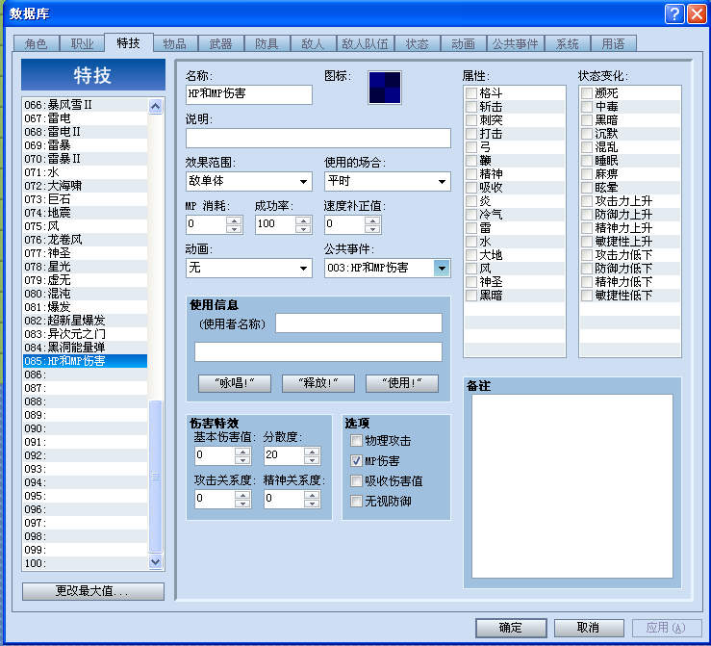Screen dimensions: 711x646
Task: Click the skill list scrollbar thumb
Action: 155,476
